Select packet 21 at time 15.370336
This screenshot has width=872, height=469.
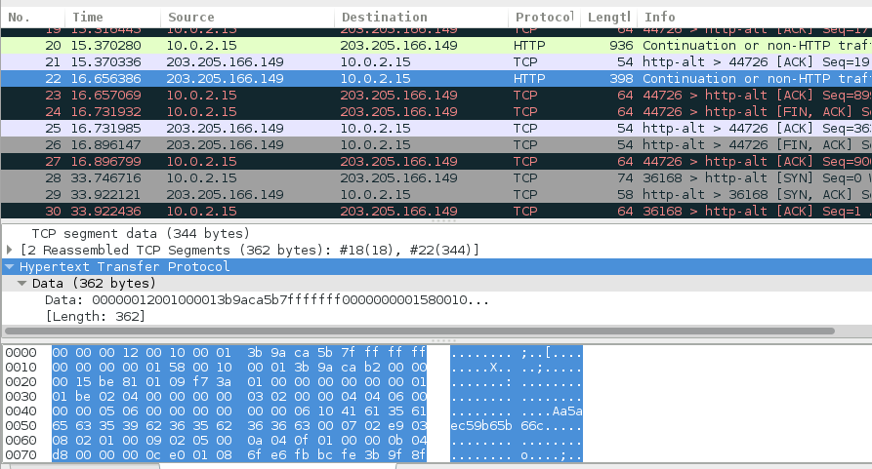point(436,62)
